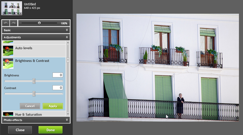Click the Basic section chevron arrow
This screenshot has height=135, width=243.
(67, 30)
